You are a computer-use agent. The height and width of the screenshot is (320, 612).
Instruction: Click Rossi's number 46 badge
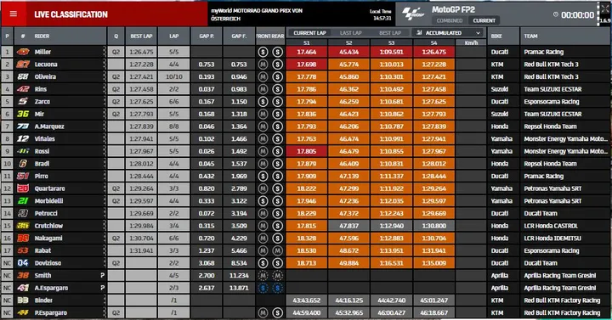[23, 151]
